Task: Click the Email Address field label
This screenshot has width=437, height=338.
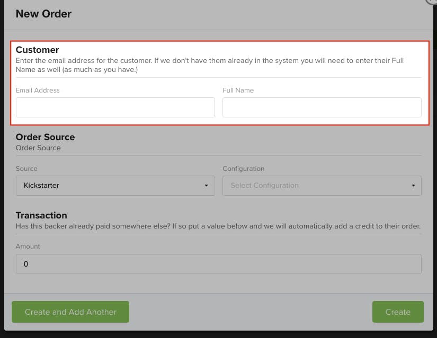Action: [38, 90]
